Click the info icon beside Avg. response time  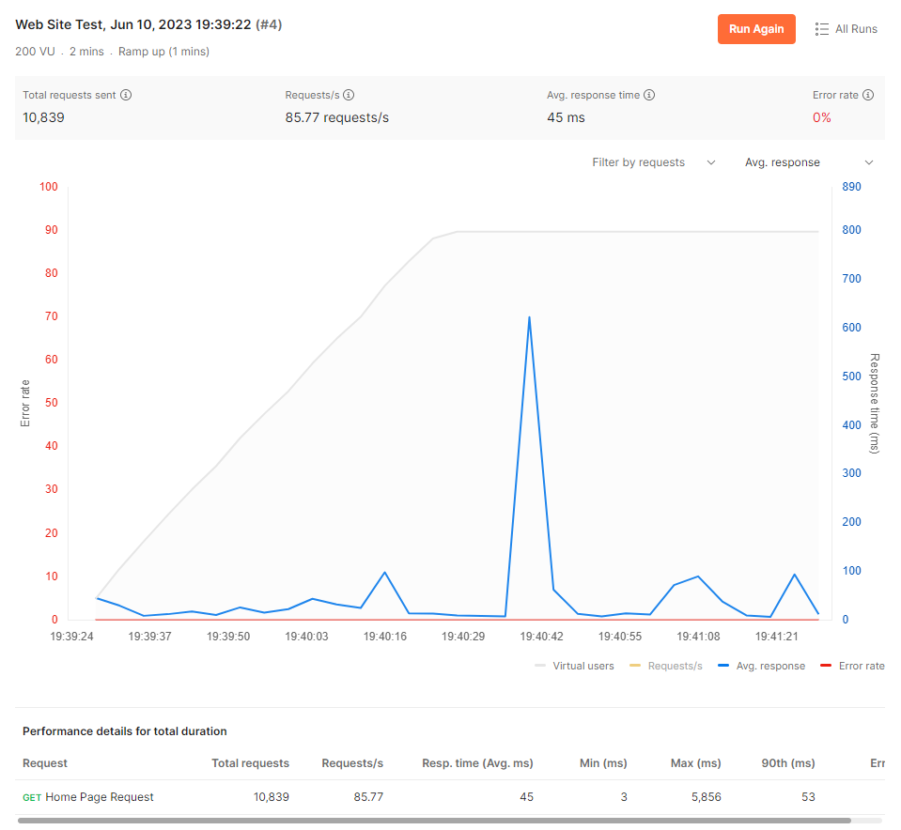[649, 95]
